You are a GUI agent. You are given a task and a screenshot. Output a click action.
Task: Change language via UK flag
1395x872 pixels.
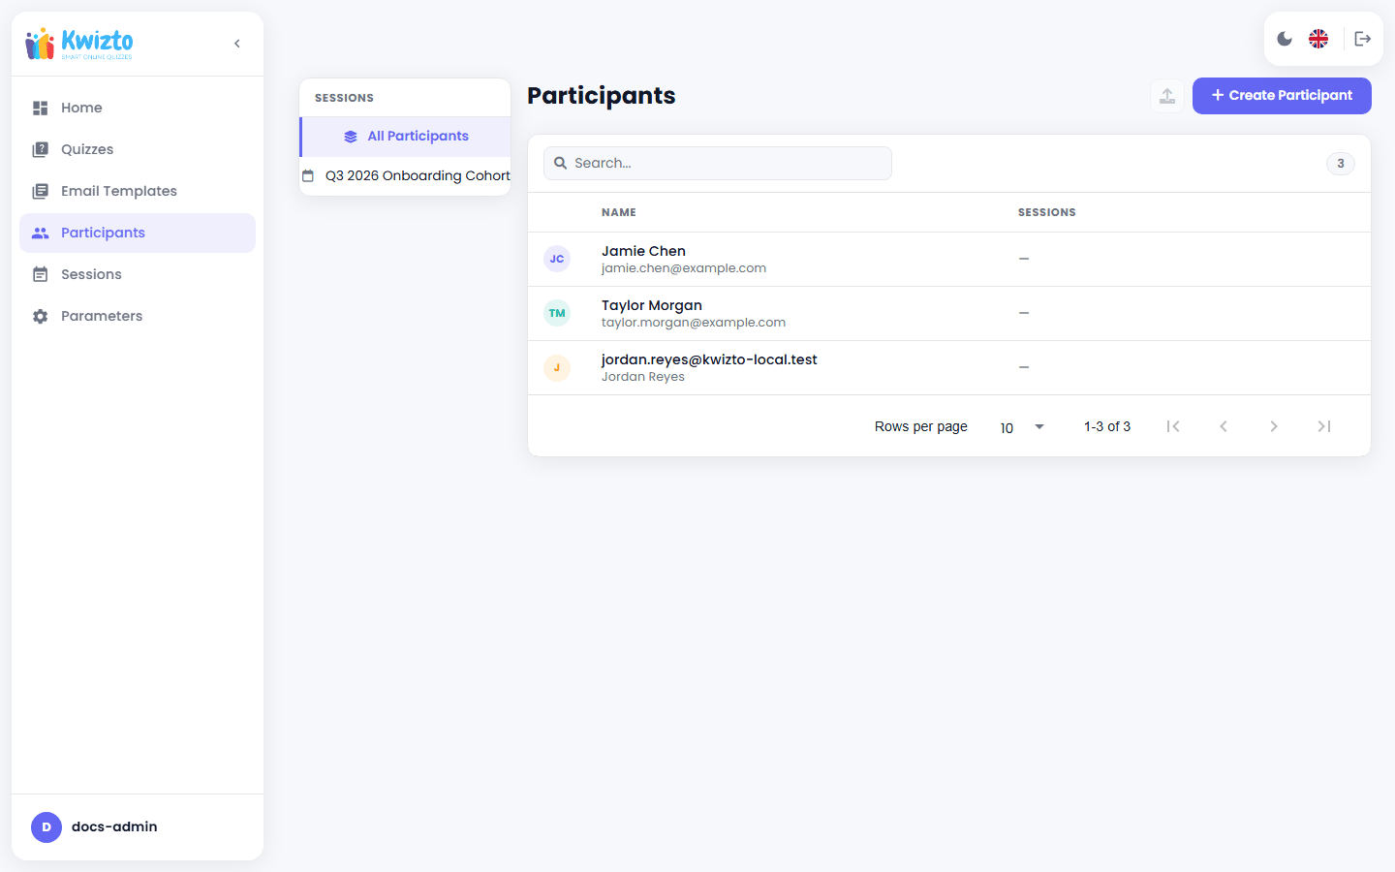[1318, 39]
